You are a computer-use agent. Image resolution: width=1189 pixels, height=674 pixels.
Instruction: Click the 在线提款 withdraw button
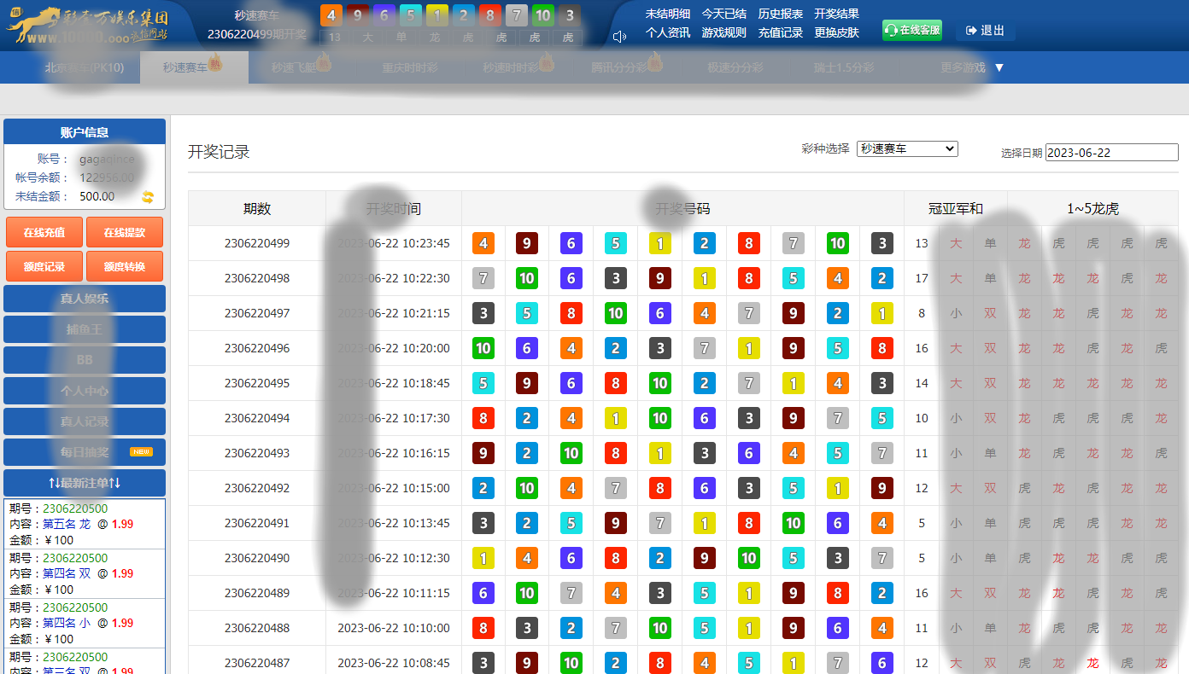point(125,232)
